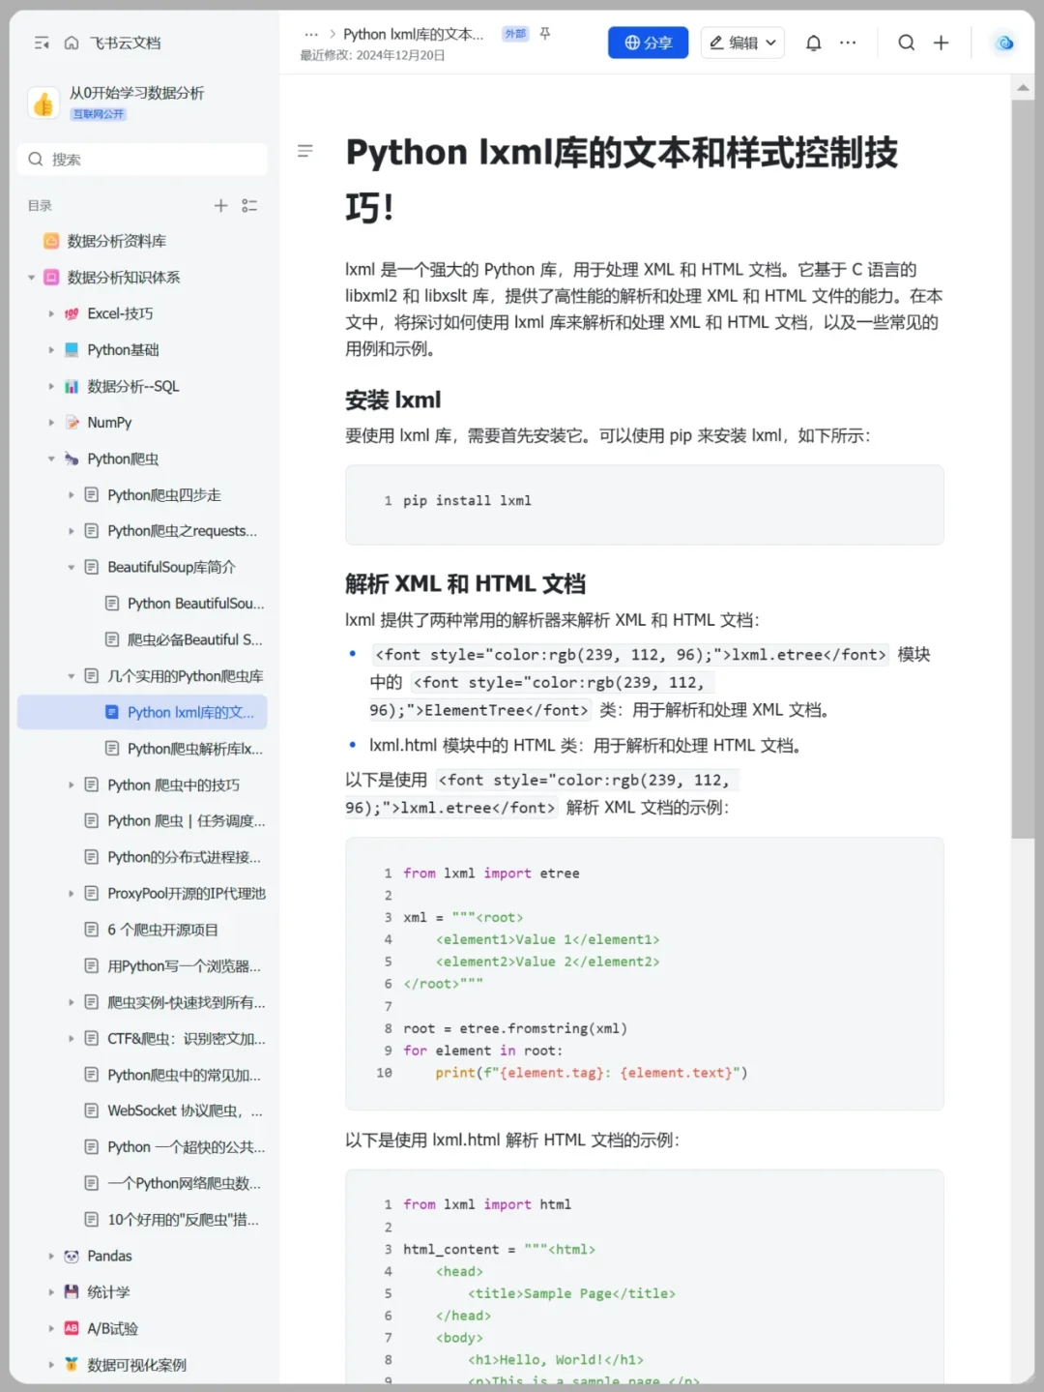Click the 搜索 search input field
Screen dimensions: 1044x1392
[x=142, y=159]
